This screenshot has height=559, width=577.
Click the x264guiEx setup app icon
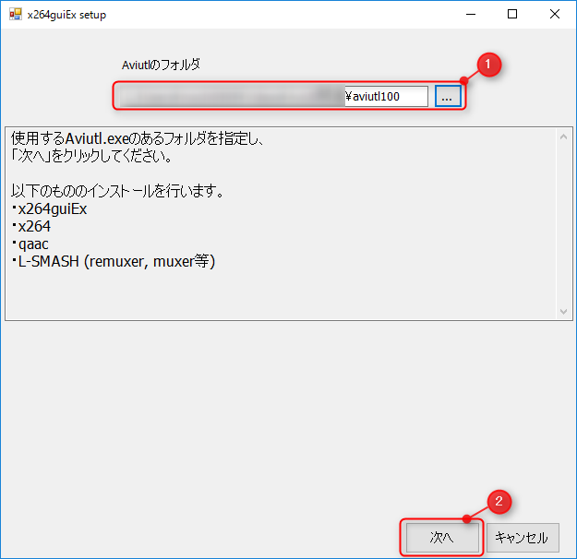[x=16, y=15]
